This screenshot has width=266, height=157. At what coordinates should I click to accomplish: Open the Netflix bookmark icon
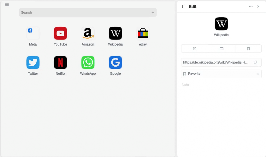(60, 62)
